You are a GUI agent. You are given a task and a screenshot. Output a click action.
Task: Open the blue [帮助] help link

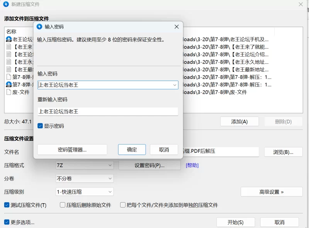pyautogui.click(x=192, y=165)
